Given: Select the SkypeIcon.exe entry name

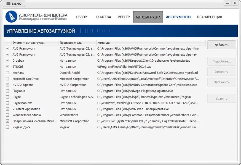Looking at the screenshot, I should point(22,103).
